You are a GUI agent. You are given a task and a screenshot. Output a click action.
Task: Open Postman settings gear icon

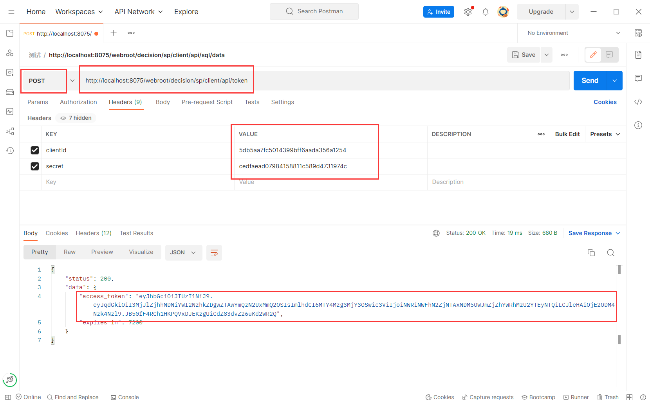pyautogui.click(x=468, y=11)
